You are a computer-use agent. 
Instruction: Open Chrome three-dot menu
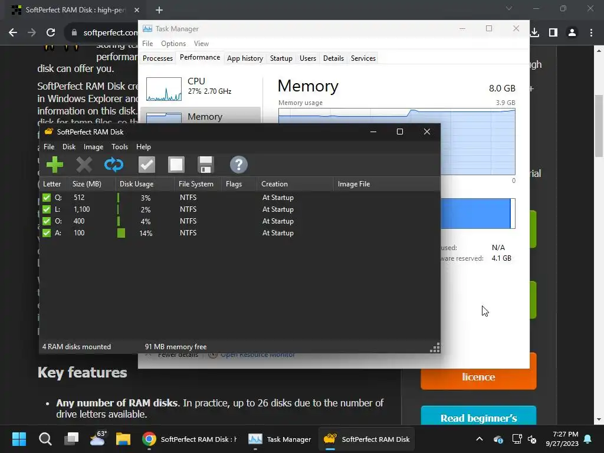coord(591,33)
